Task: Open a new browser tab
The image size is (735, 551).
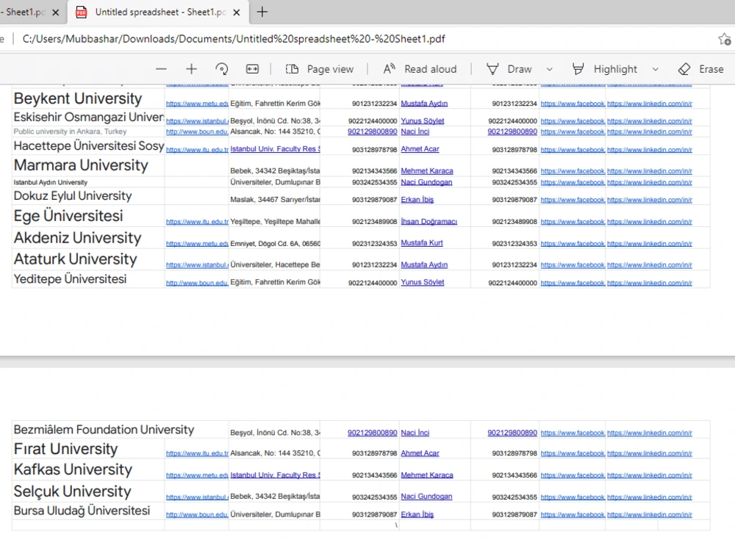Action: click(x=262, y=12)
